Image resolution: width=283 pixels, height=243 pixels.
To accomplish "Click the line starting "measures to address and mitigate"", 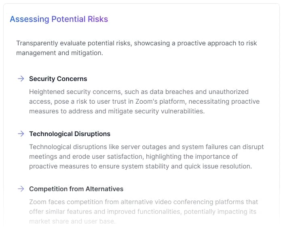I will (x=116, y=111).
